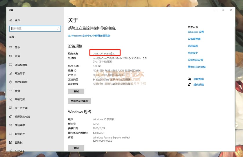The width and height of the screenshot is (243, 157).
Task: Click the version number 22H2
Action: (96, 124)
